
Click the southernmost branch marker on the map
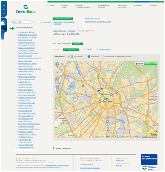(x=107, y=121)
